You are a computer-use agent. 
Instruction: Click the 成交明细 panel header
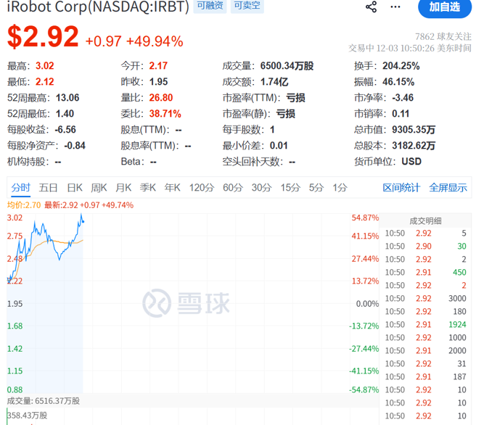[x=425, y=220]
